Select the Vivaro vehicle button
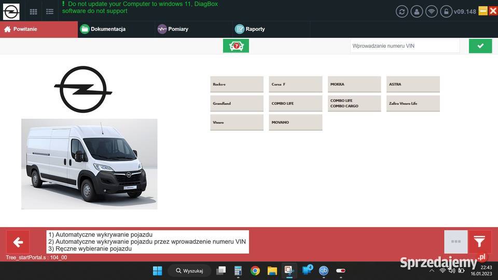The height and width of the screenshot is (280, 498). pos(237,122)
